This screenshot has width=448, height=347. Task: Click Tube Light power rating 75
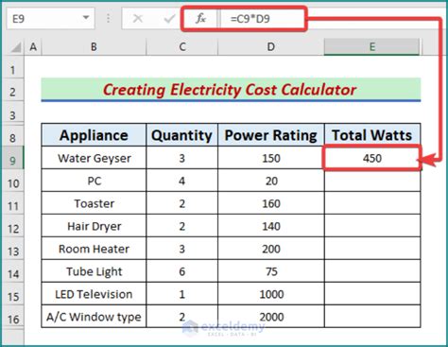tap(271, 271)
